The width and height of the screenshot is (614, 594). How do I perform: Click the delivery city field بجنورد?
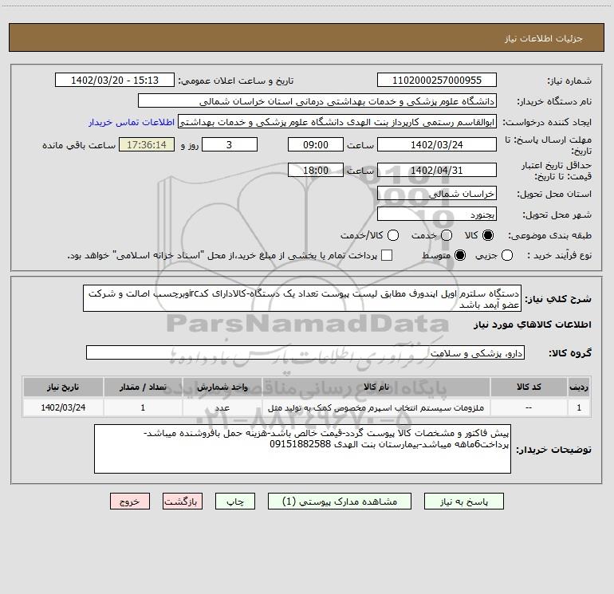click(437, 214)
